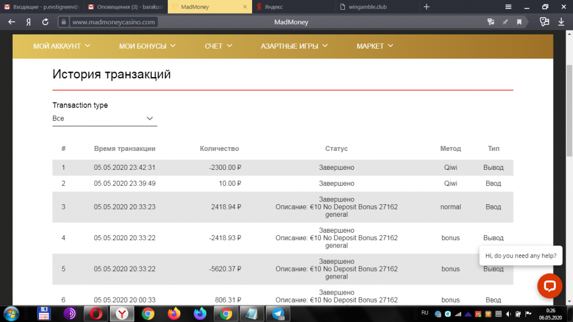This screenshot has height=322, width=573.
Task: Open a new tab with the plus button
Action: [x=426, y=7]
